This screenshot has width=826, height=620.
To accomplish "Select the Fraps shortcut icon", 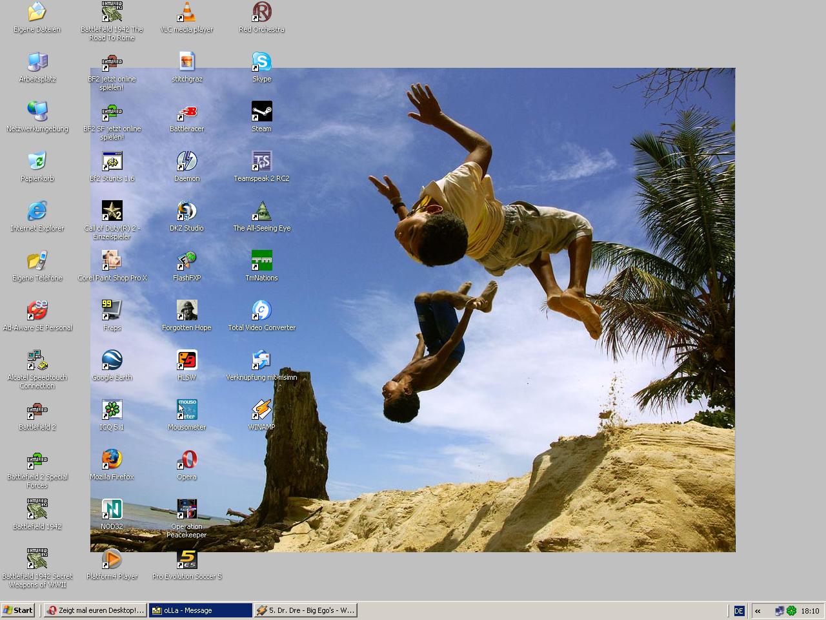I will (112, 310).
